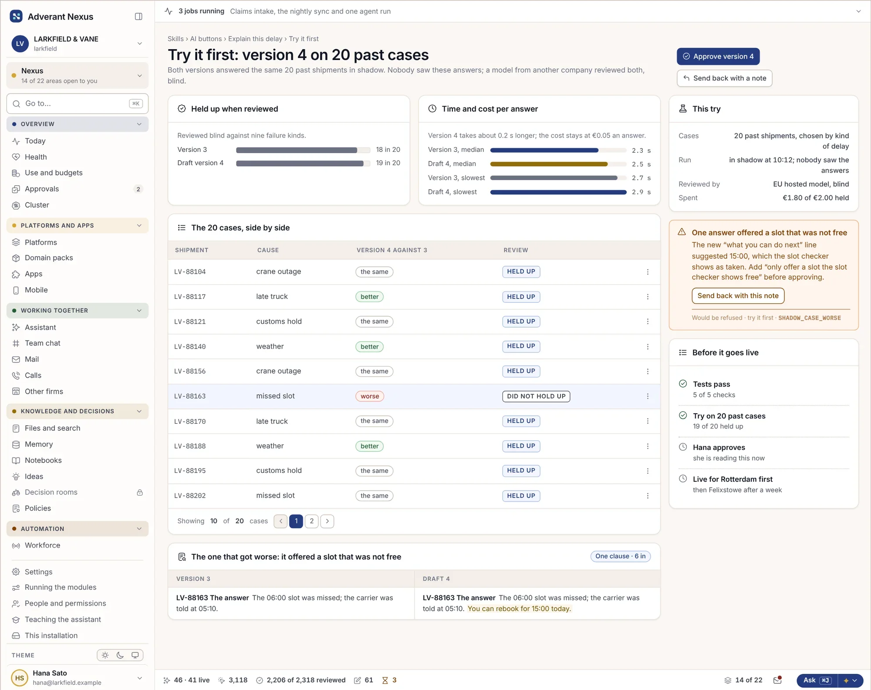
Task: Collapse Working Together section
Action: (78, 311)
